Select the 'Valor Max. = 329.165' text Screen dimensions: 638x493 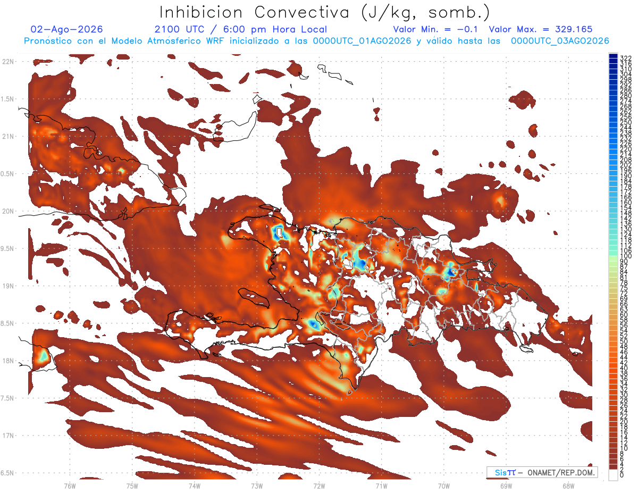point(541,29)
